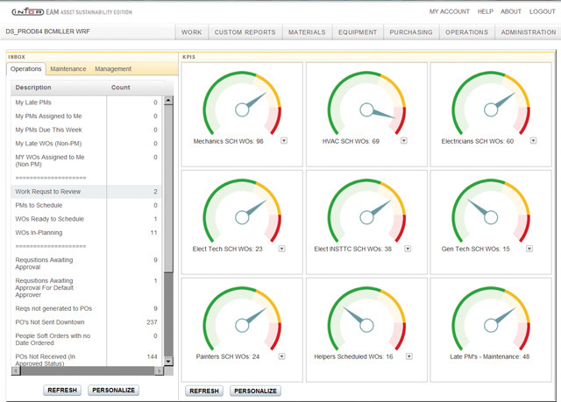The image size is (561, 402).
Task: Click the Infor EAM logo
Action: (x=46, y=11)
